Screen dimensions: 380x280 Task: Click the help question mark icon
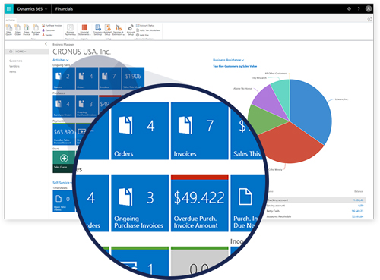tap(359, 8)
